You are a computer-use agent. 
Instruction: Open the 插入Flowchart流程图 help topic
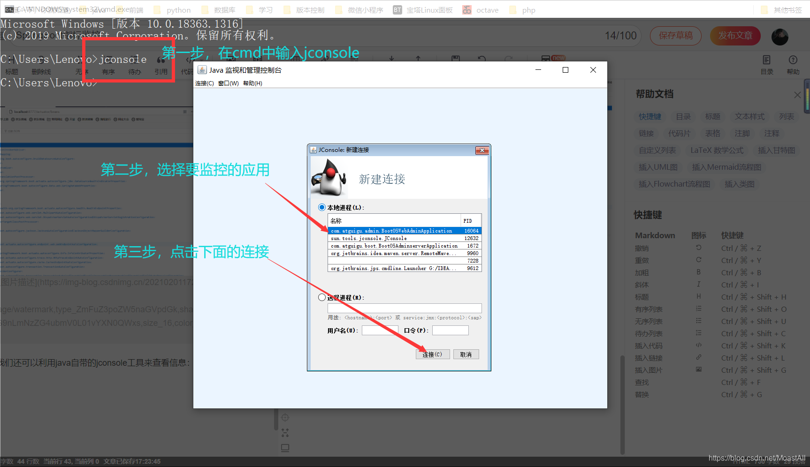point(674,184)
